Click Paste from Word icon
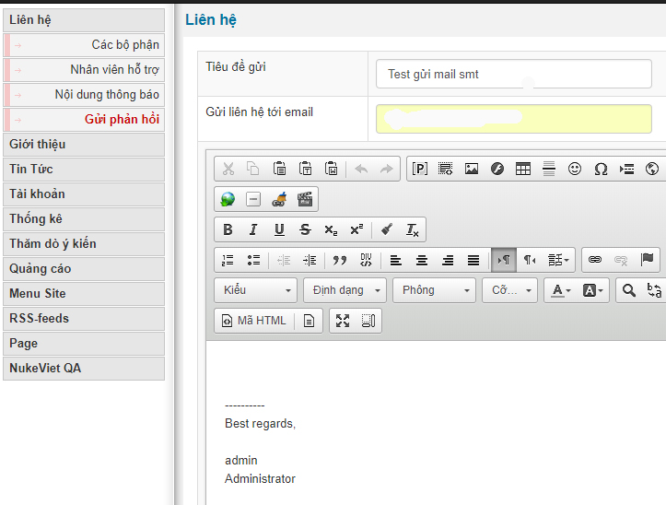The width and height of the screenshot is (666, 505). (x=331, y=169)
